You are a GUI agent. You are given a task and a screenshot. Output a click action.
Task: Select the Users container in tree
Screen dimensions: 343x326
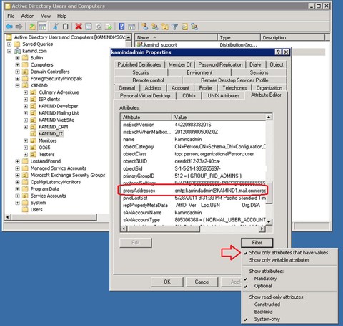[x=36, y=209]
